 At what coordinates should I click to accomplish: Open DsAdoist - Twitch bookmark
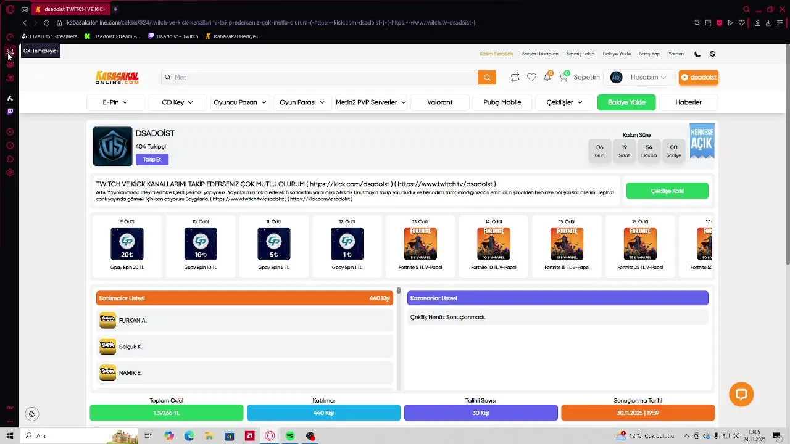coord(173,36)
